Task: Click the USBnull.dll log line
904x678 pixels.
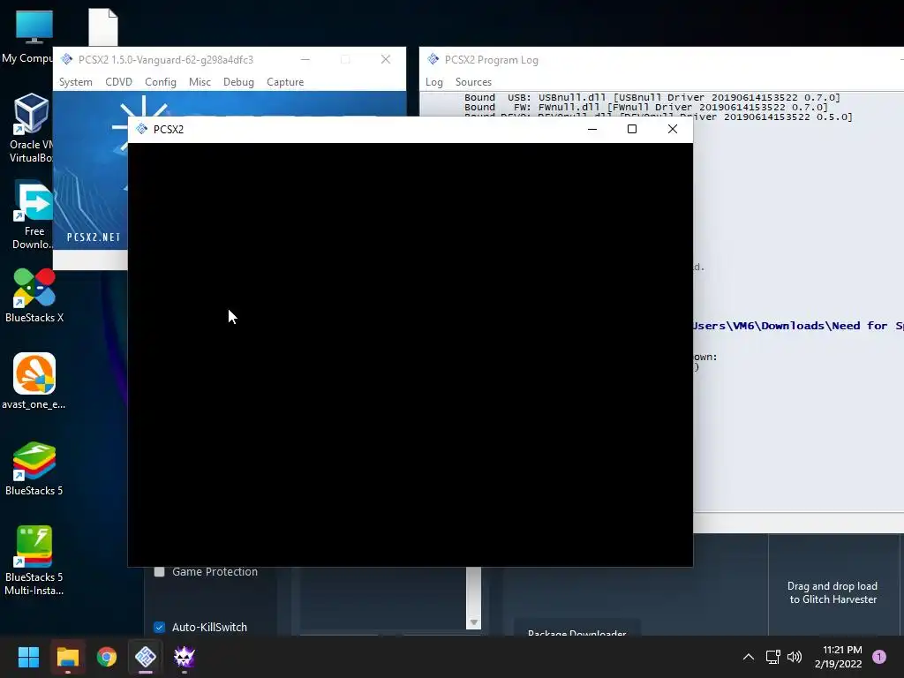Action: [652, 97]
